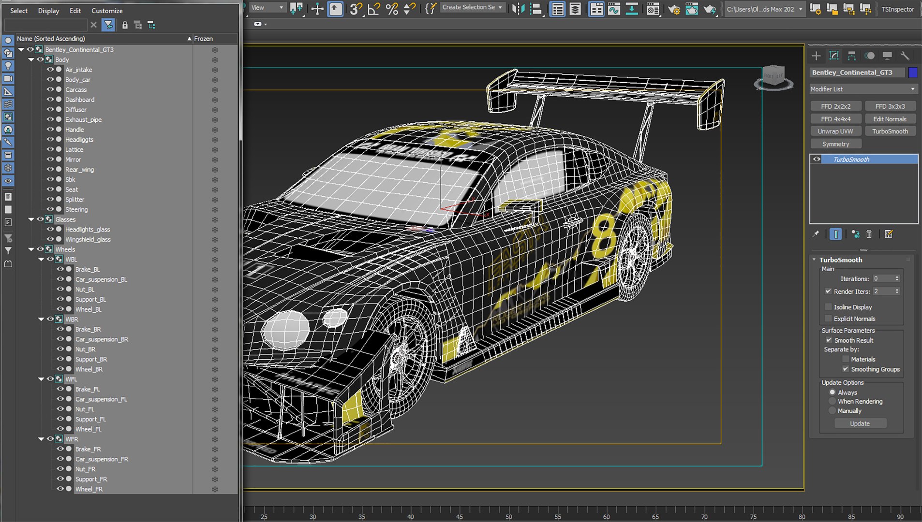
Task: Click the Spinner Snap icon
Action: point(409,9)
